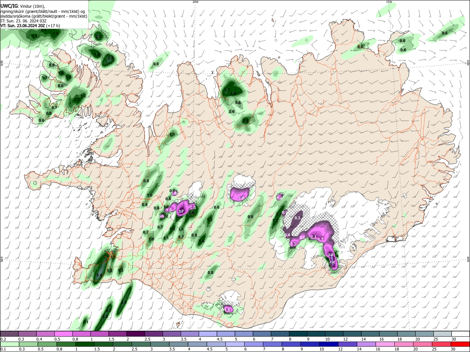Click the '64N' latitude label on right edge
This screenshot has height=352, width=470.
click(x=468, y=259)
